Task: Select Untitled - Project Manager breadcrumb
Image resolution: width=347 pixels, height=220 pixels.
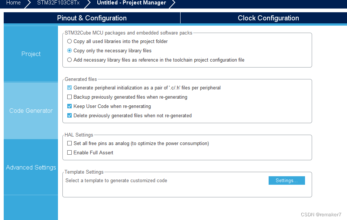Action: (132, 3)
